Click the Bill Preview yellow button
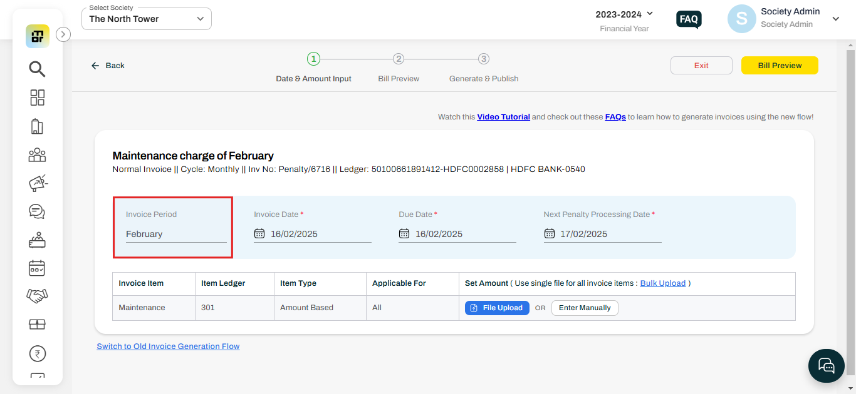Screen dimensions: 856x394 [780, 65]
